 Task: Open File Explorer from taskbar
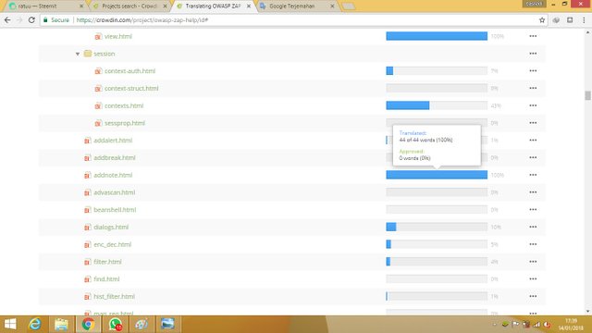click(x=61, y=325)
